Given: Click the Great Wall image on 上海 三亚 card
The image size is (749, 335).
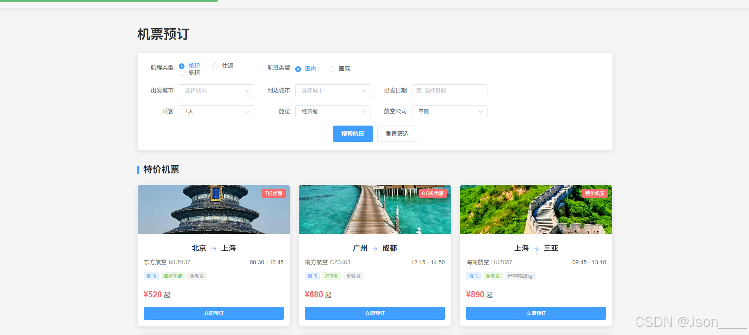Looking at the screenshot, I should pyautogui.click(x=536, y=209).
